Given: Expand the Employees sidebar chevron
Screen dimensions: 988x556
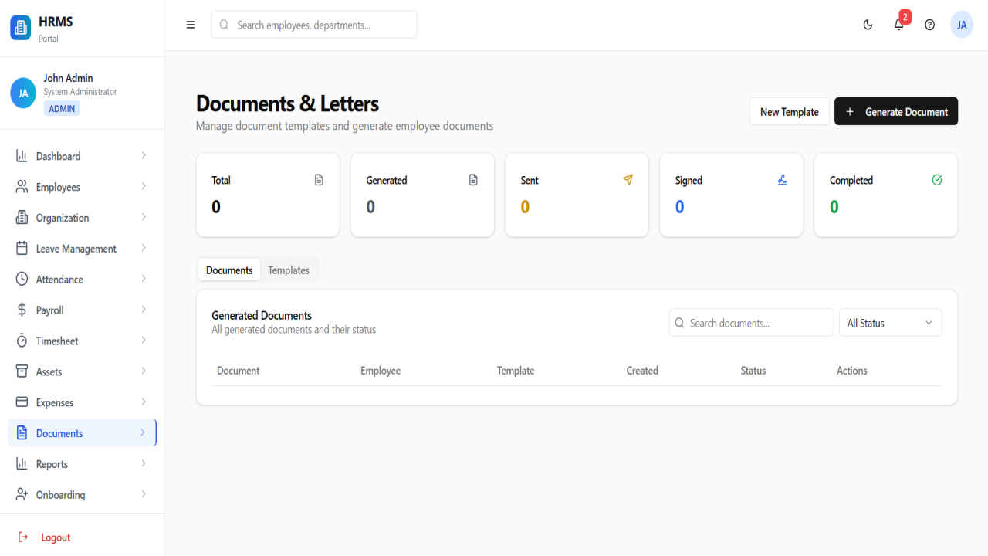Looking at the screenshot, I should point(144,186).
